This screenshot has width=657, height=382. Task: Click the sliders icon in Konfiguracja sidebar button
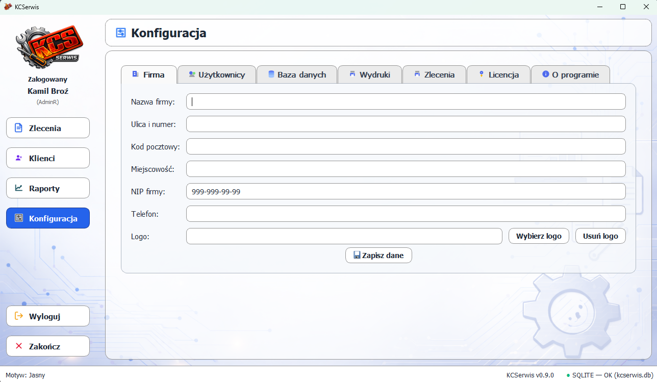[x=19, y=218]
